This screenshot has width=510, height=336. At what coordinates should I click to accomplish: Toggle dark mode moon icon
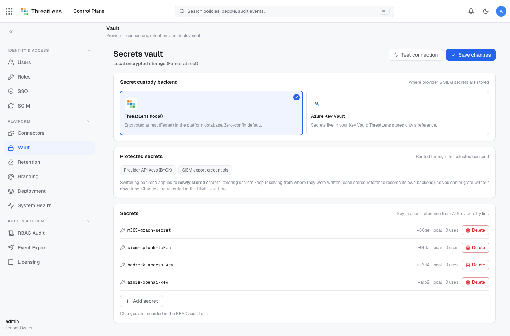486,11
